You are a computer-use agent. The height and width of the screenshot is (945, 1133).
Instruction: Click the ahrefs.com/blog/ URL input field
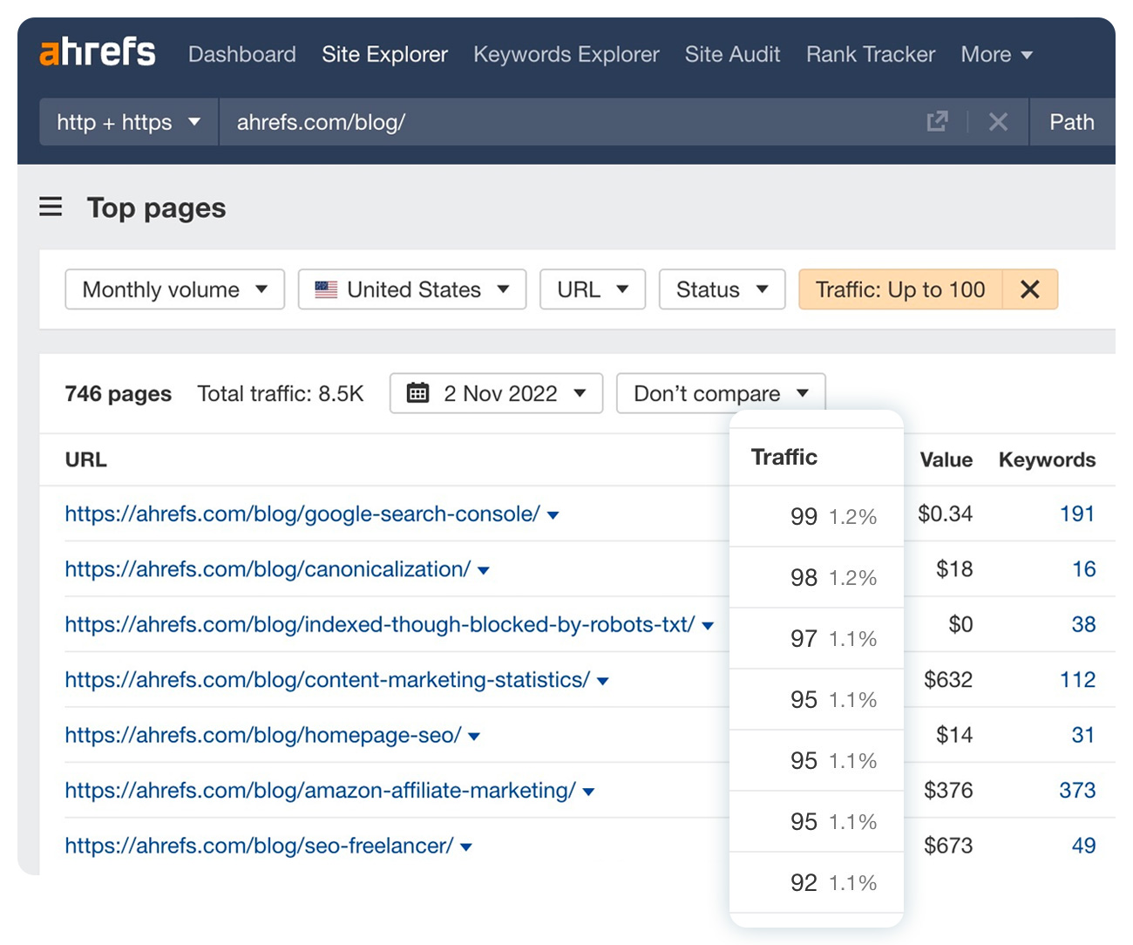click(566, 122)
